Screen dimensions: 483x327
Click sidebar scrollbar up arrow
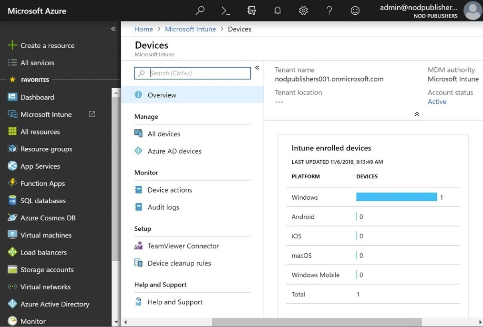[x=116, y=92]
